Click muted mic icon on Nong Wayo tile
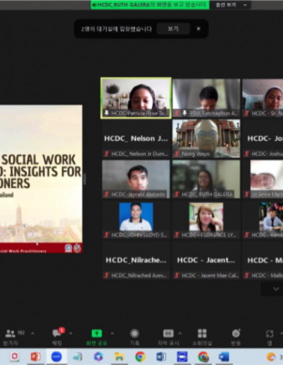The height and width of the screenshot is (365, 283). point(177,154)
